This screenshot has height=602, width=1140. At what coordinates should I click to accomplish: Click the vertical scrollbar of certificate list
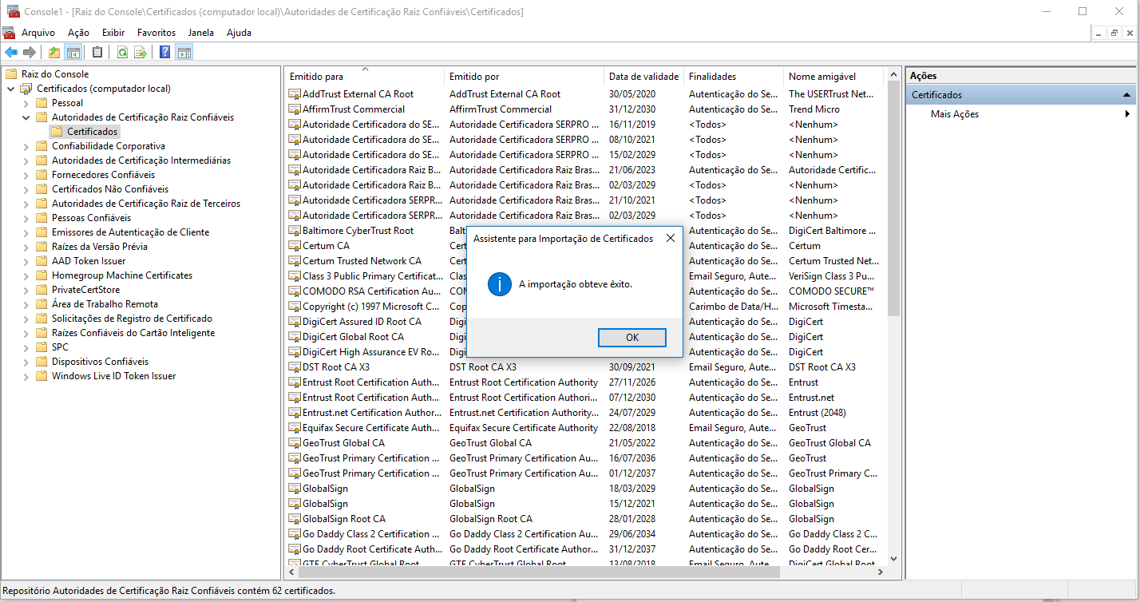pyautogui.click(x=893, y=200)
